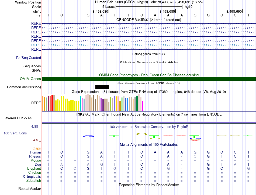Click 'Repeating Elements by RepeatMasker' title
This screenshot has height=195, width=256.
149,185
